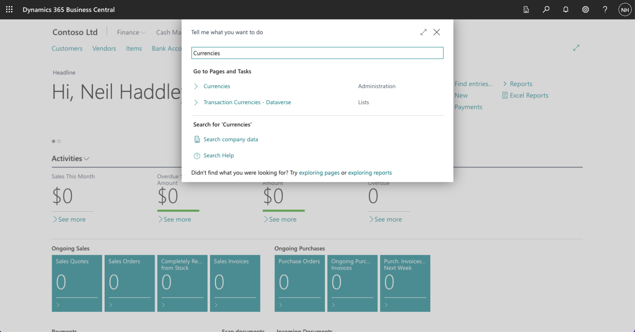Open the app launcher waffle menu

9,10
